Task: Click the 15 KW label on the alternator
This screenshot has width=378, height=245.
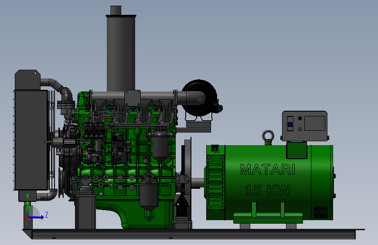Action: pos(268,190)
